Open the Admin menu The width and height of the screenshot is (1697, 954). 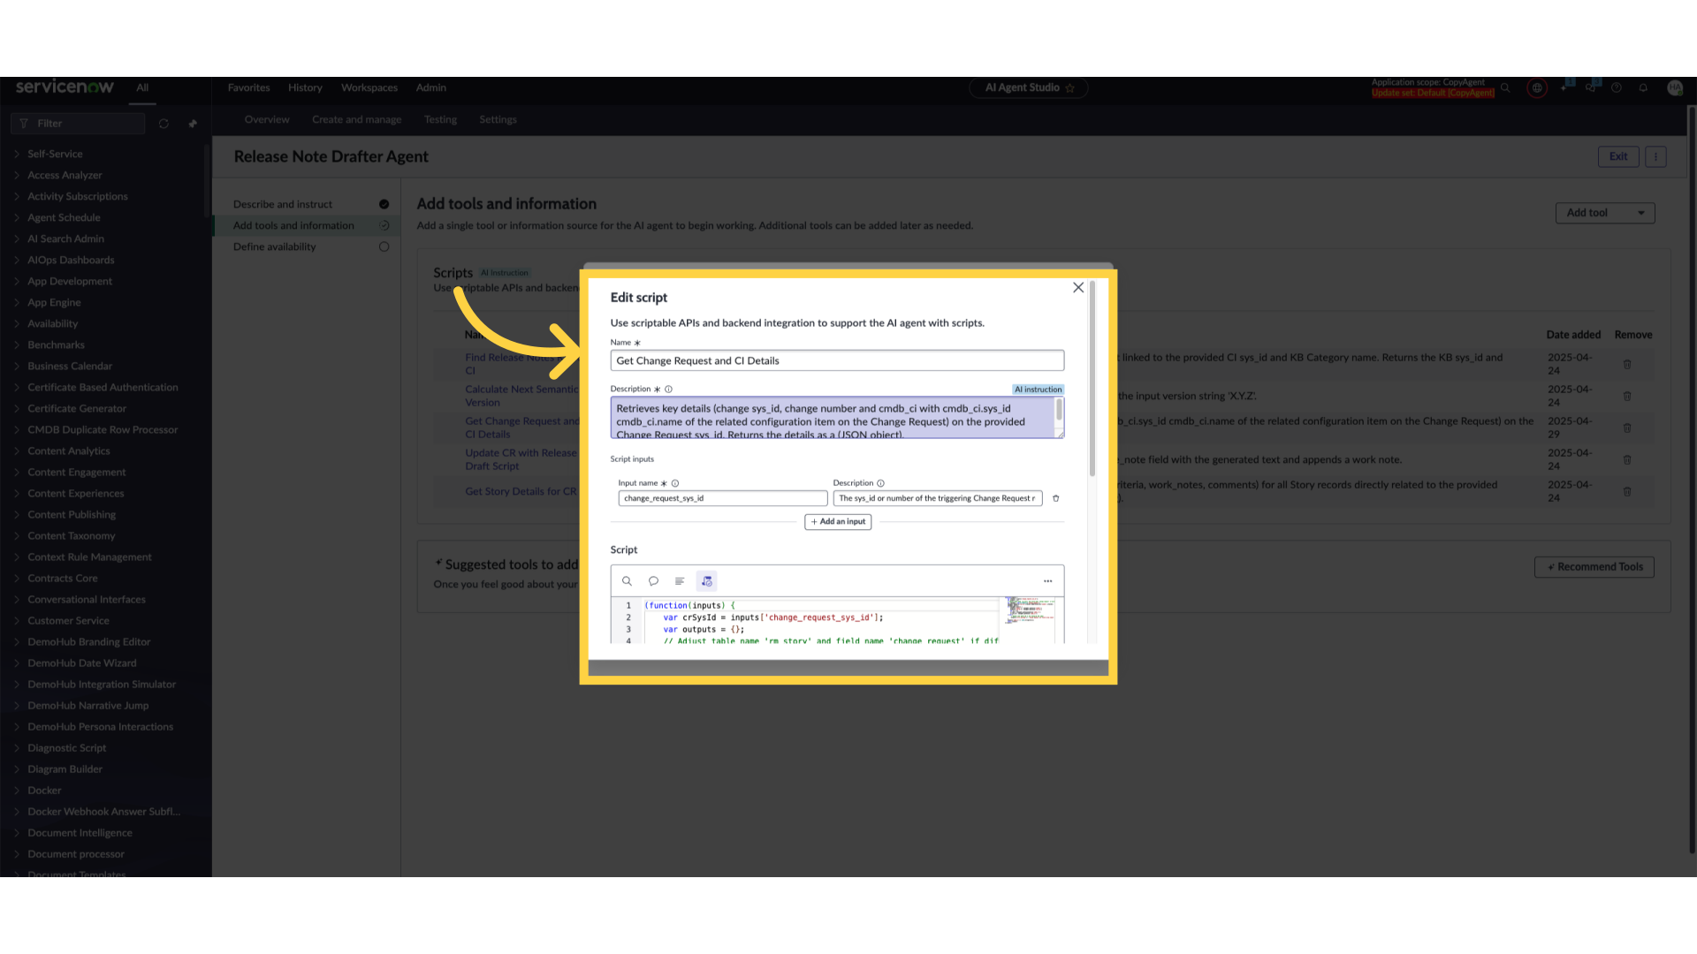tap(431, 88)
